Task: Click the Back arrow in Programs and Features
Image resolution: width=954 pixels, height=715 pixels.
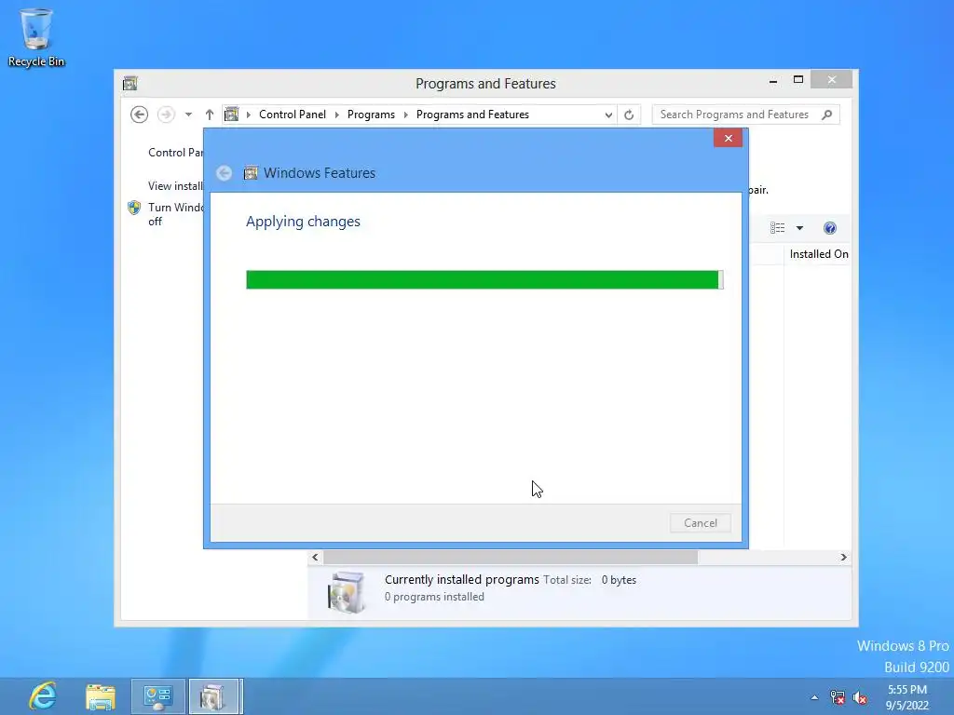Action: (140, 115)
